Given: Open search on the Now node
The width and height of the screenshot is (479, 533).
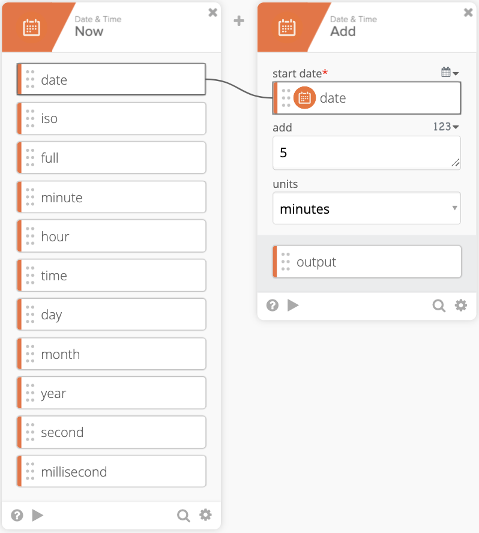Looking at the screenshot, I should (x=183, y=515).
